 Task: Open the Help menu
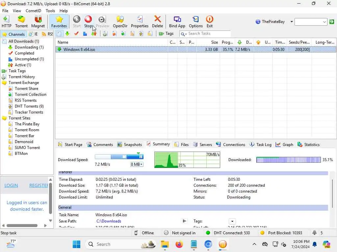click(x=64, y=11)
